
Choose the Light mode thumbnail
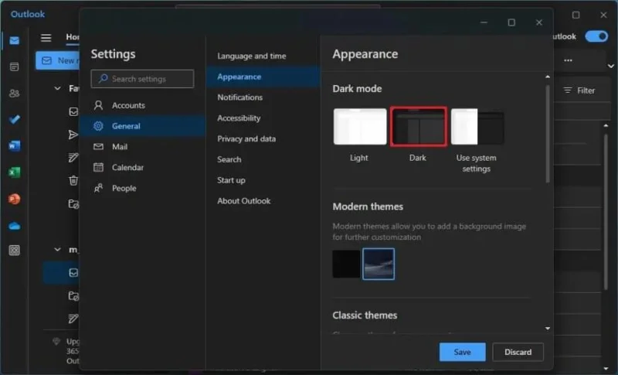click(x=360, y=127)
